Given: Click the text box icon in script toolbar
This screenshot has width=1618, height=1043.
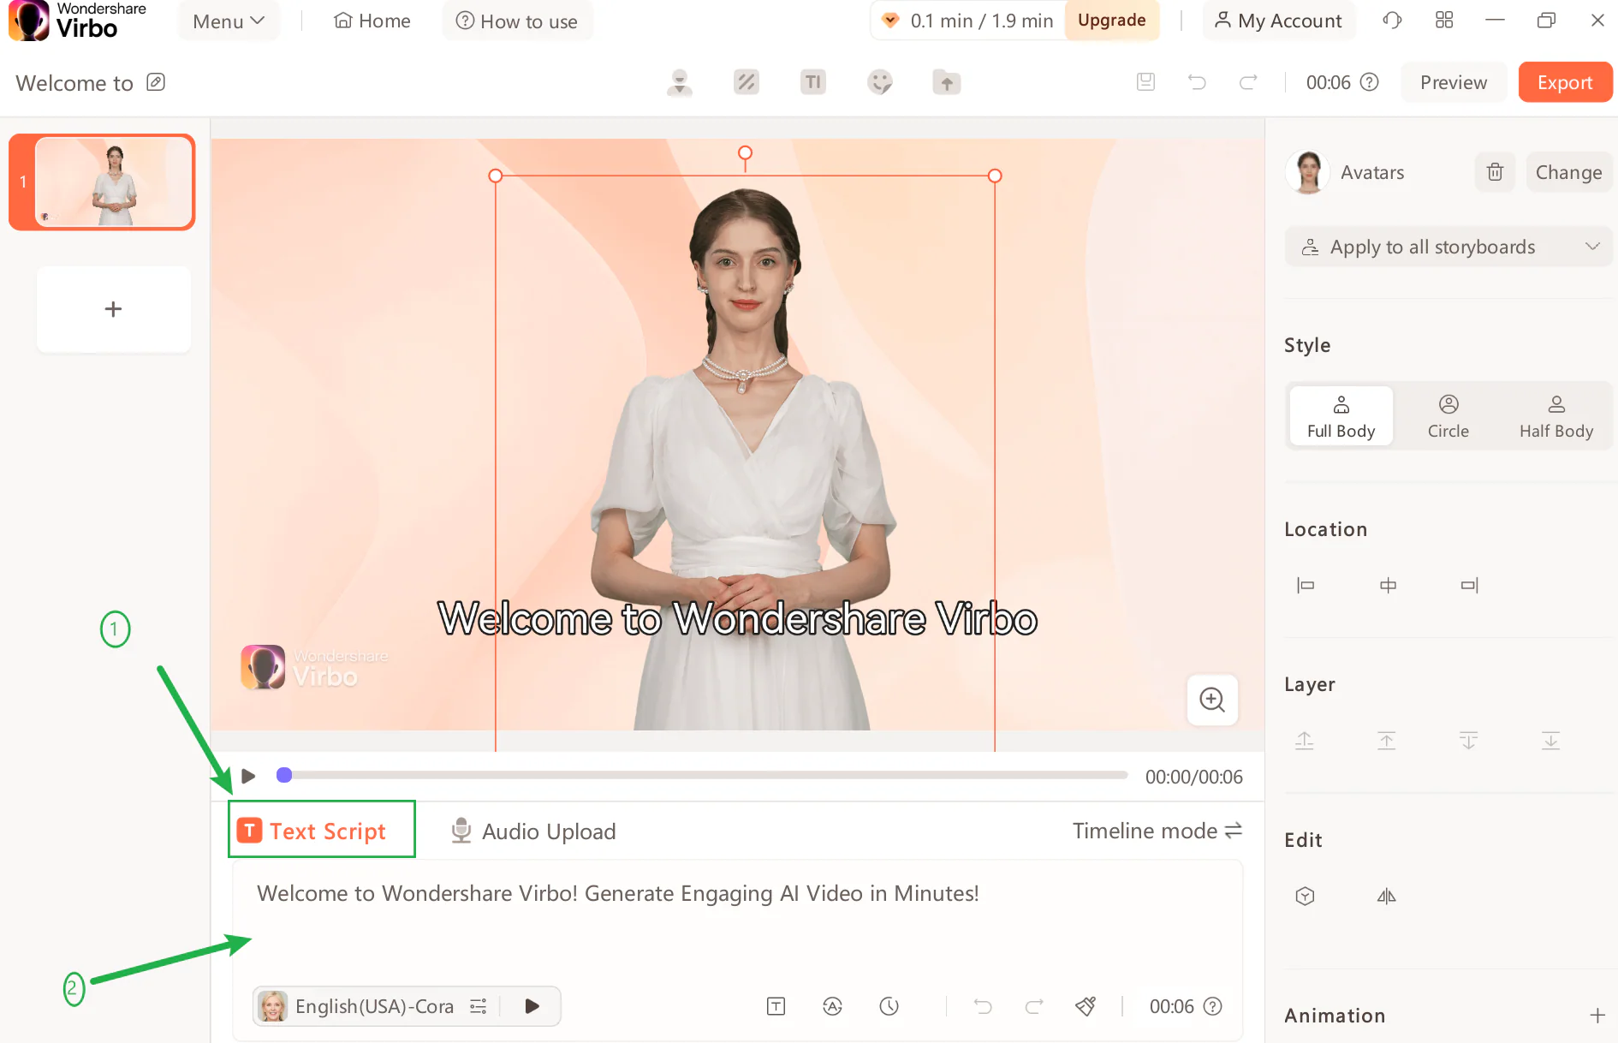Looking at the screenshot, I should pyautogui.click(x=776, y=1006).
